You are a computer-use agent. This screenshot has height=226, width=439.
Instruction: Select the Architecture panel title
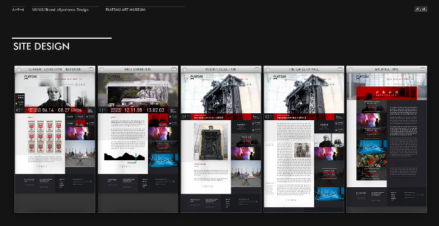[387, 69]
